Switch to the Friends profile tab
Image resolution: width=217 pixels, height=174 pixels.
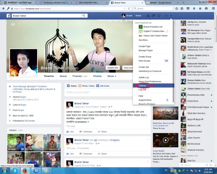[x=80, y=76]
